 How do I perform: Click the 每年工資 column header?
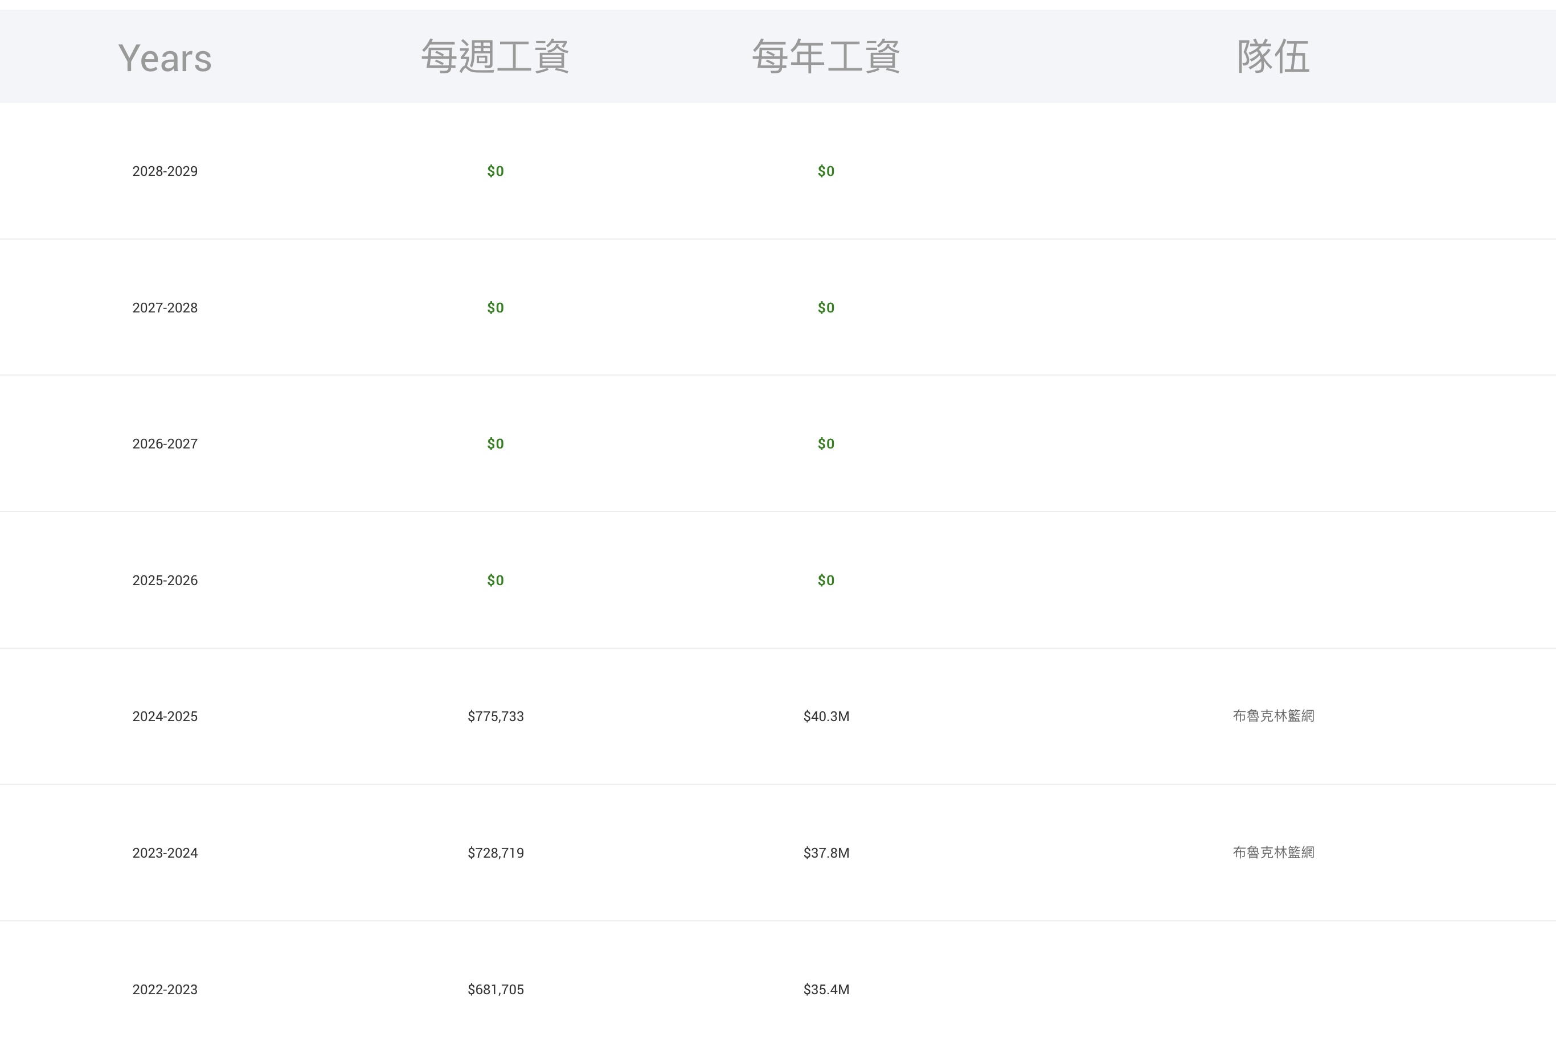click(x=825, y=56)
